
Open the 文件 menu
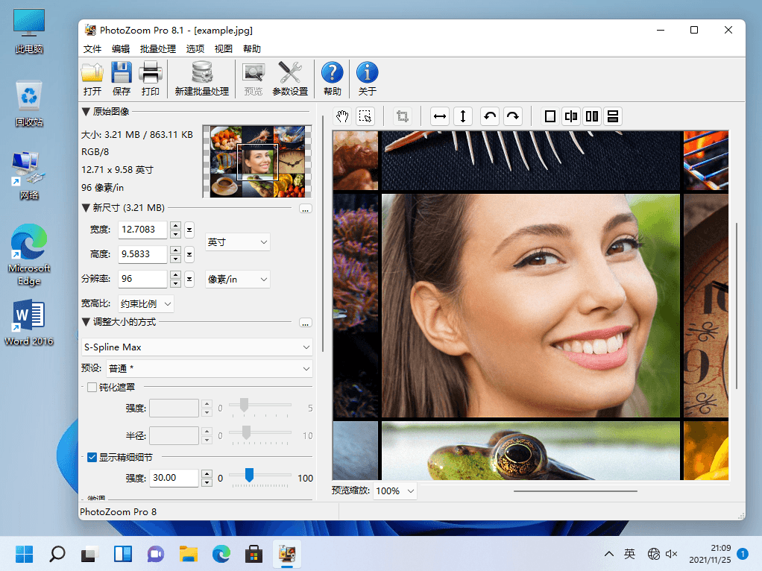point(92,49)
